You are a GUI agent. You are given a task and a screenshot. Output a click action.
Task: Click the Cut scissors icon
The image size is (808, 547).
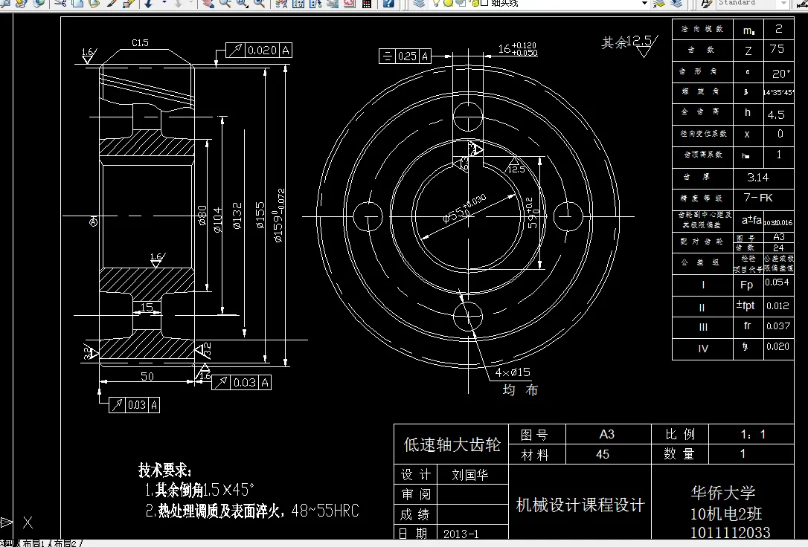click(61, 5)
